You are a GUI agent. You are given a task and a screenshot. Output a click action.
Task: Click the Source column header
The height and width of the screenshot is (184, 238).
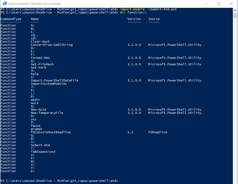click(154, 19)
